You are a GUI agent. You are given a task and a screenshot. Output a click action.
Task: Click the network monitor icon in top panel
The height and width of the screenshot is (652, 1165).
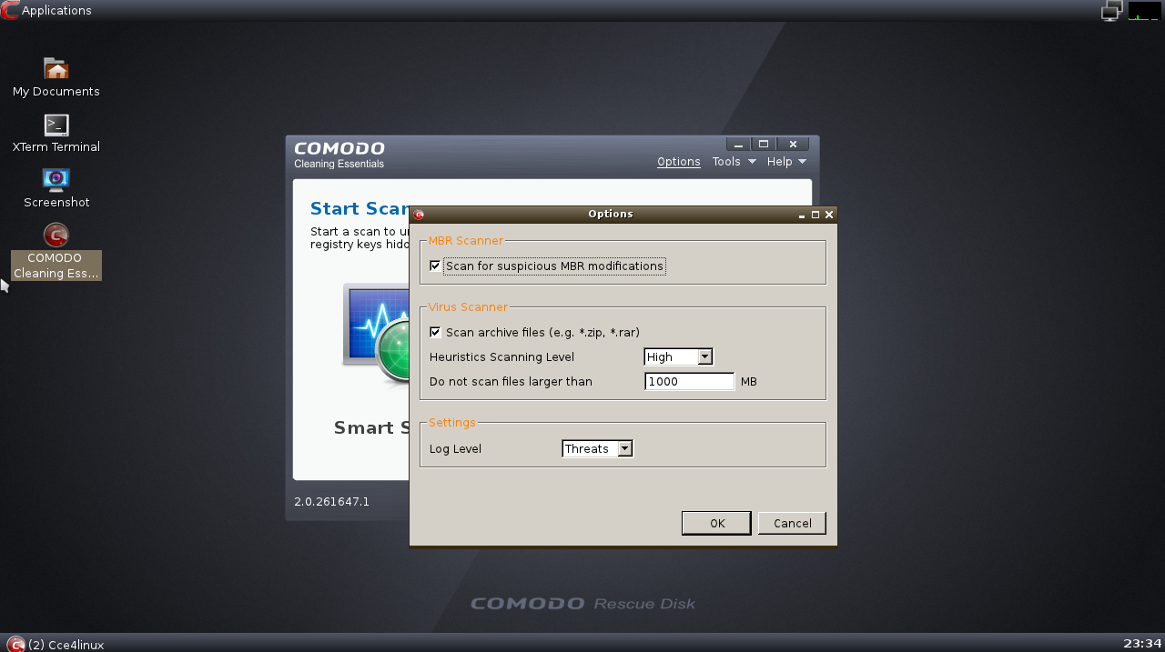(1111, 11)
